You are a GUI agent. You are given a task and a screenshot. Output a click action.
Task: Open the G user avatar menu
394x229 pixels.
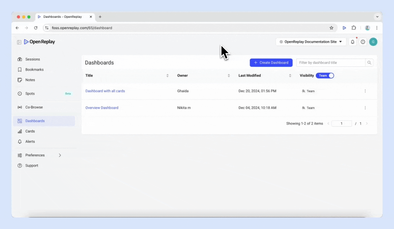pyautogui.click(x=373, y=42)
